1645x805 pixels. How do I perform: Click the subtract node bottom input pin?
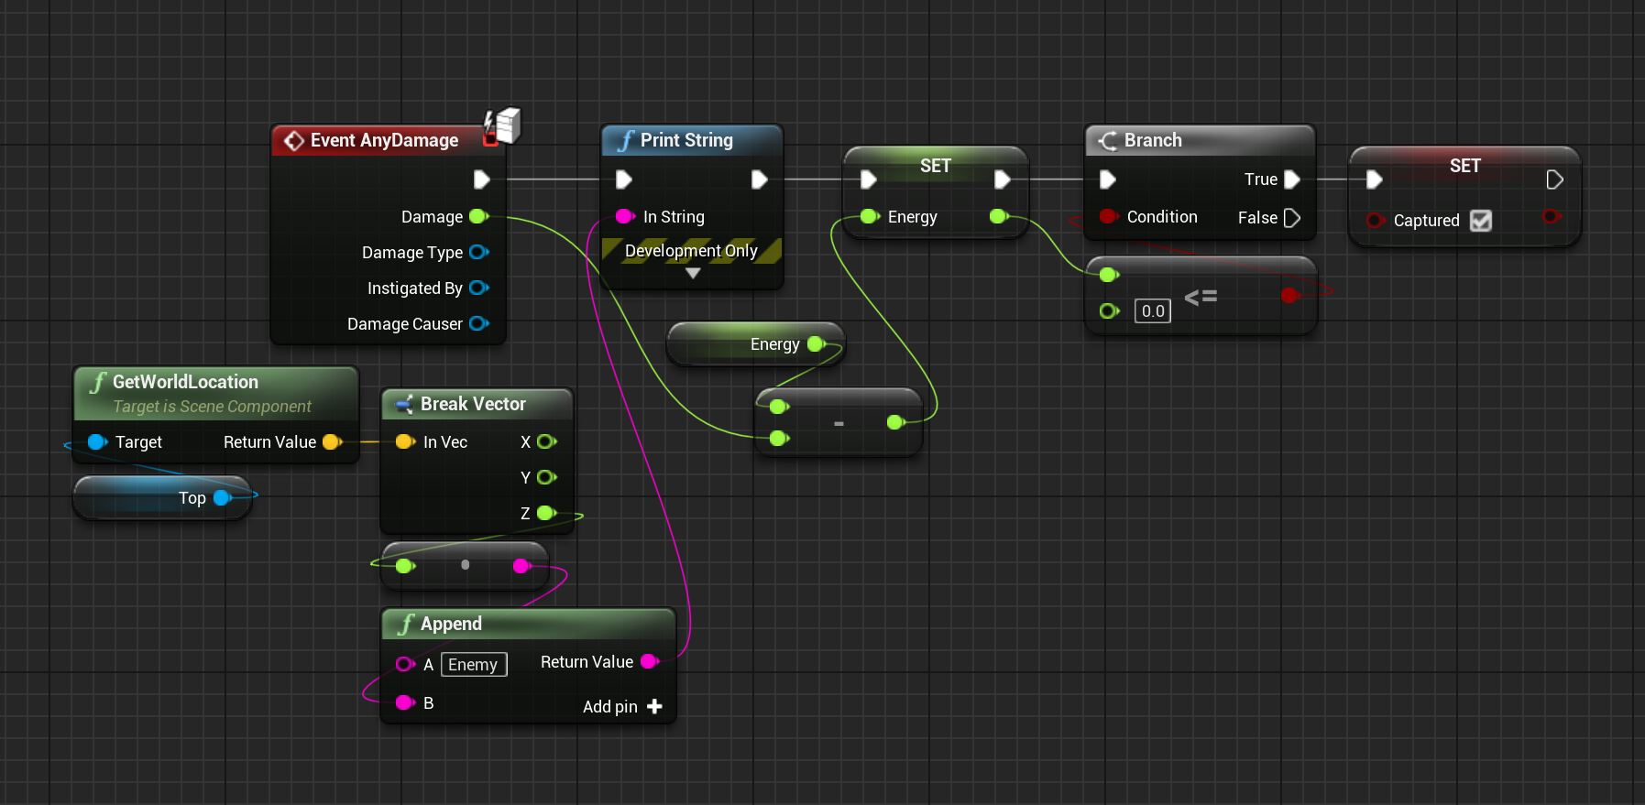pyautogui.click(x=779, y=439)
